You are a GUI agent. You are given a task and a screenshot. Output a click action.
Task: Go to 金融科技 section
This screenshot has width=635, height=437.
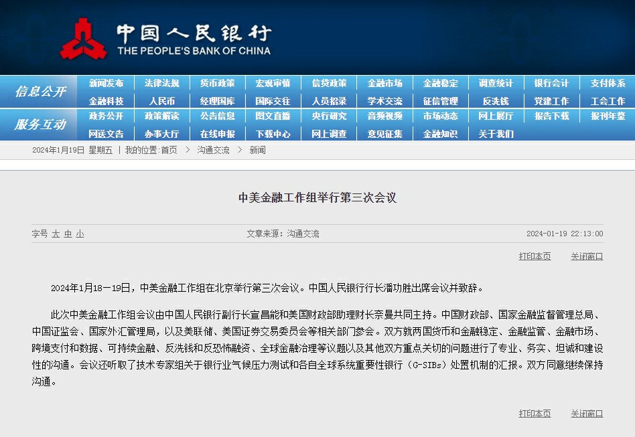pyautogui.click(x=106, y=101)
